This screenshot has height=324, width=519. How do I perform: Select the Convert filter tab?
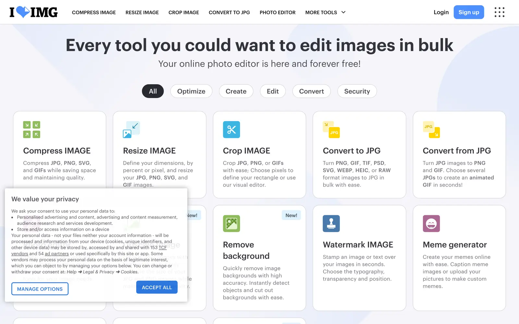click(311, 91)
